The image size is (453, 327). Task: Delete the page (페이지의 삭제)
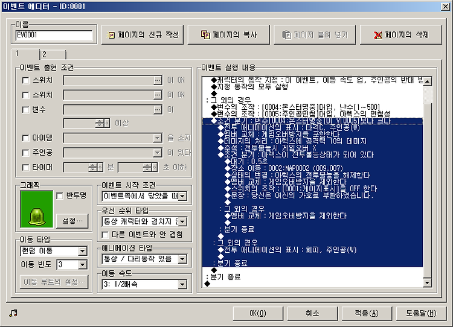[401, 34]
